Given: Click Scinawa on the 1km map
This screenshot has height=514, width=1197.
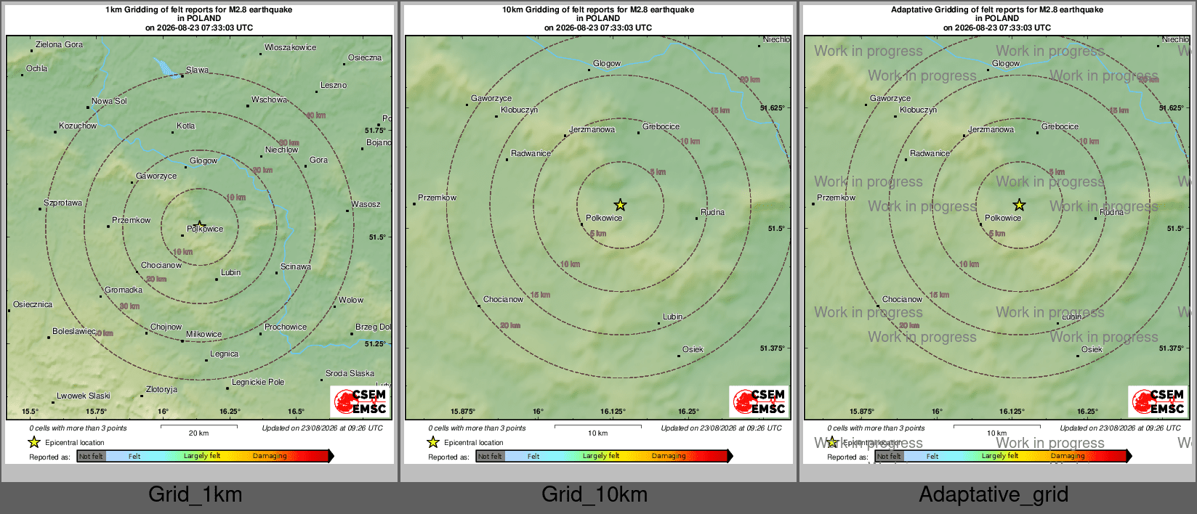Looking at the screenshot, I should (295, 266).
